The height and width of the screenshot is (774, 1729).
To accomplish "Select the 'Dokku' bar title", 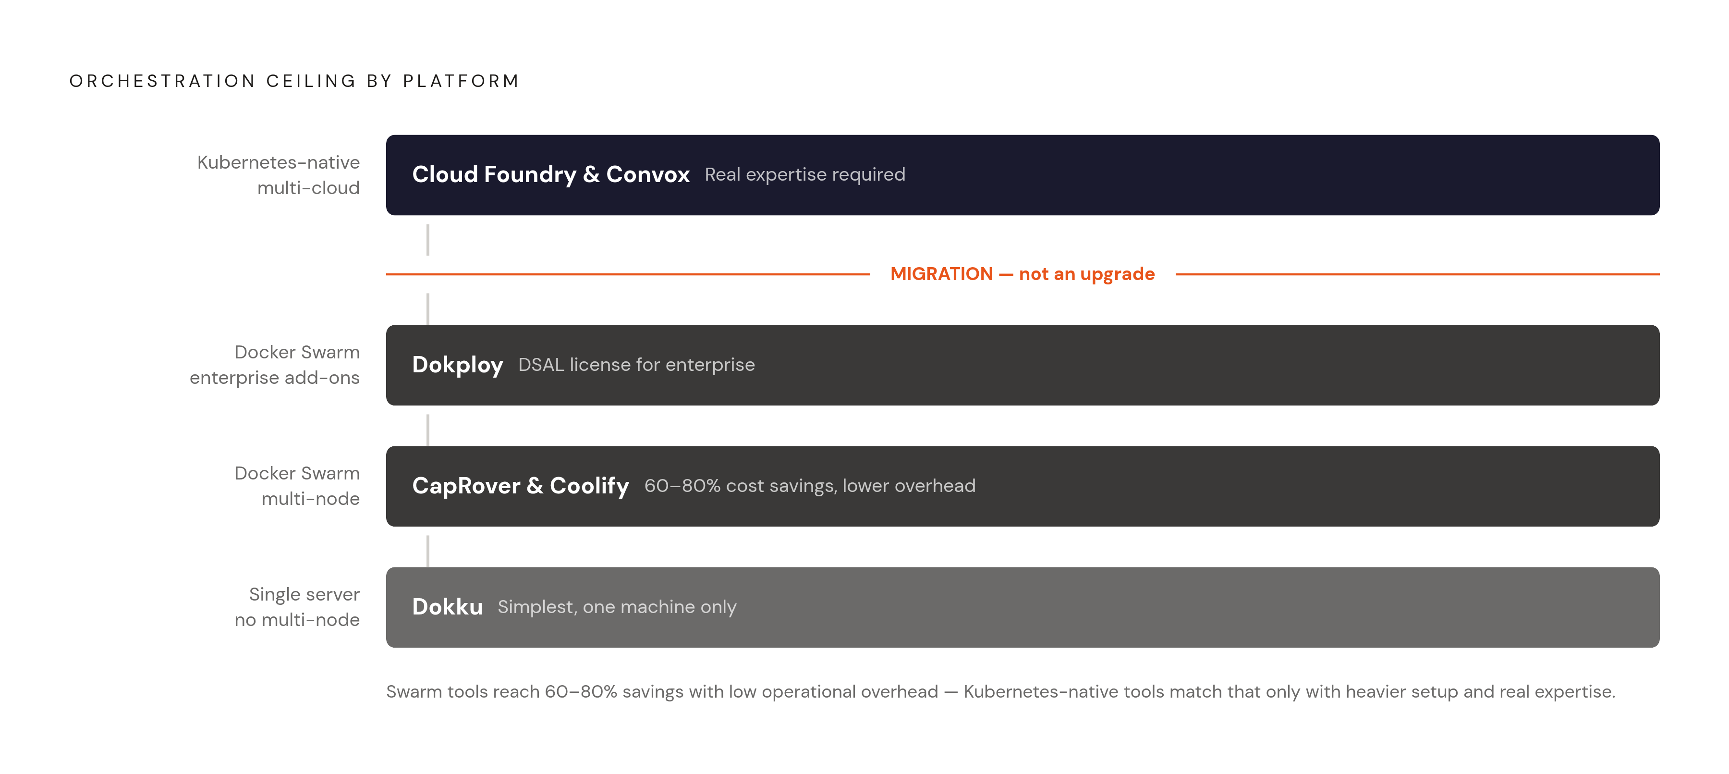I will [x=447, y=607].
